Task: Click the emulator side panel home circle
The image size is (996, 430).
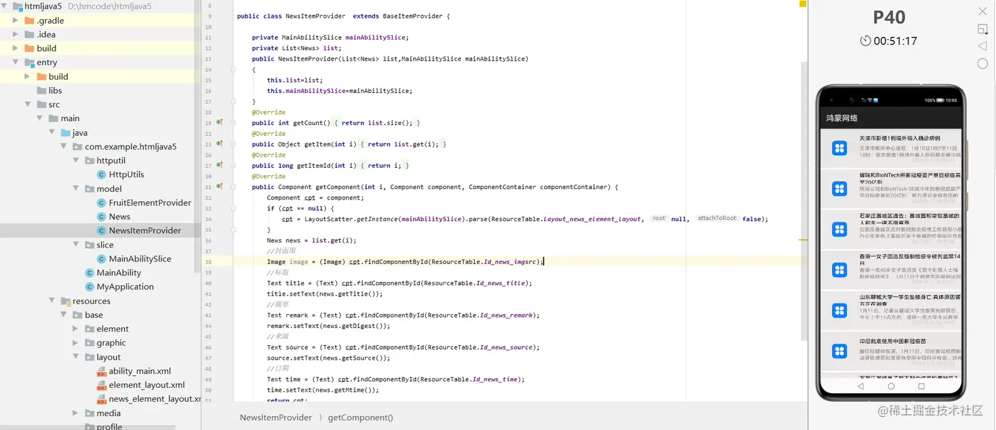Action: pos(982,63)
